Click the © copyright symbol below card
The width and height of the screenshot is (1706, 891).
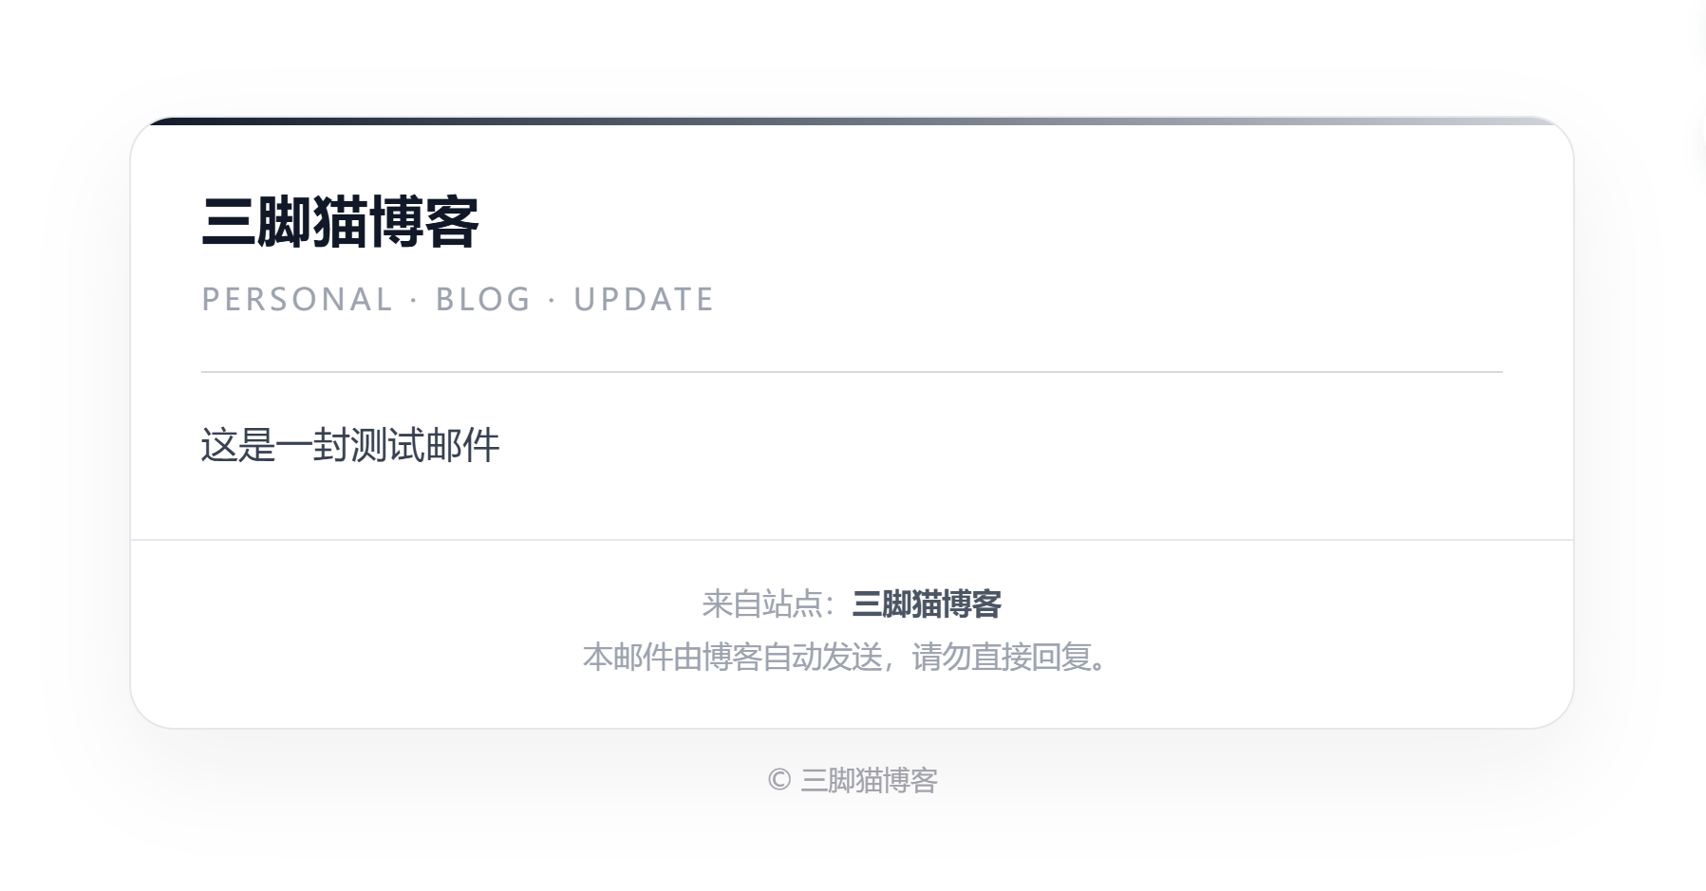[x=778, y=781]
